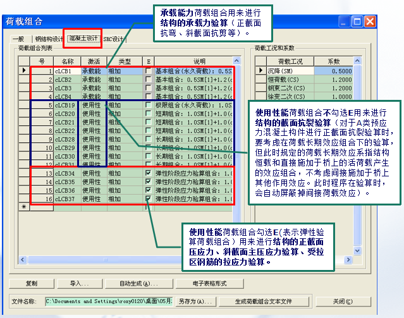
Task: Uncheck the E checkbox for cLCB34
Action: pyautogui.click(x=148, y=173)
